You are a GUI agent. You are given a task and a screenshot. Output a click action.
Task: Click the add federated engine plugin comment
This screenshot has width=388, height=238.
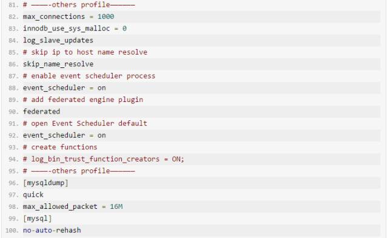coord(83,100)
